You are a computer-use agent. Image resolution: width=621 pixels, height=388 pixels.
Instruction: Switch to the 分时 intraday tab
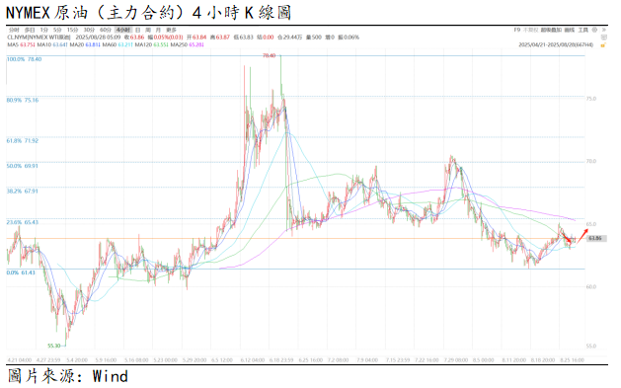pos(14,30)
